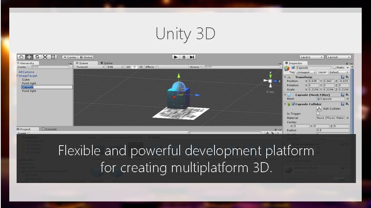This screenshot has width=371, height=208.
Task: Click the green Y-axis arrow on scene gizmo
Action: [x=270, y=76]
